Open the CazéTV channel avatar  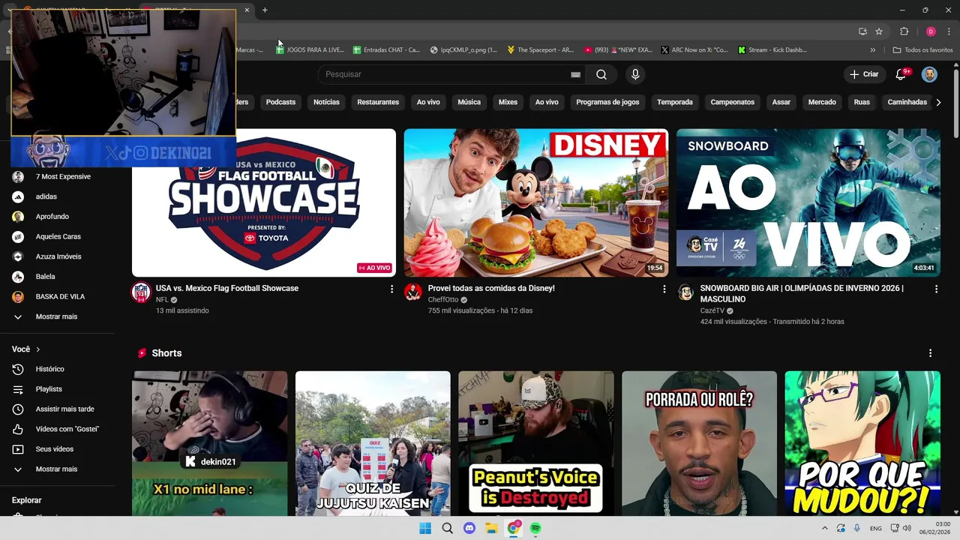685,292
